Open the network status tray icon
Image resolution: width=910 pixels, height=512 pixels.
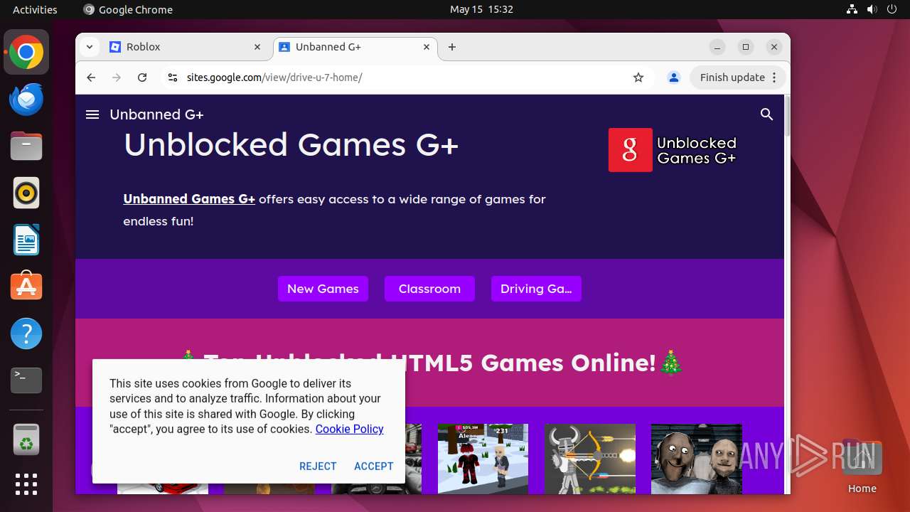coord(852,9)
